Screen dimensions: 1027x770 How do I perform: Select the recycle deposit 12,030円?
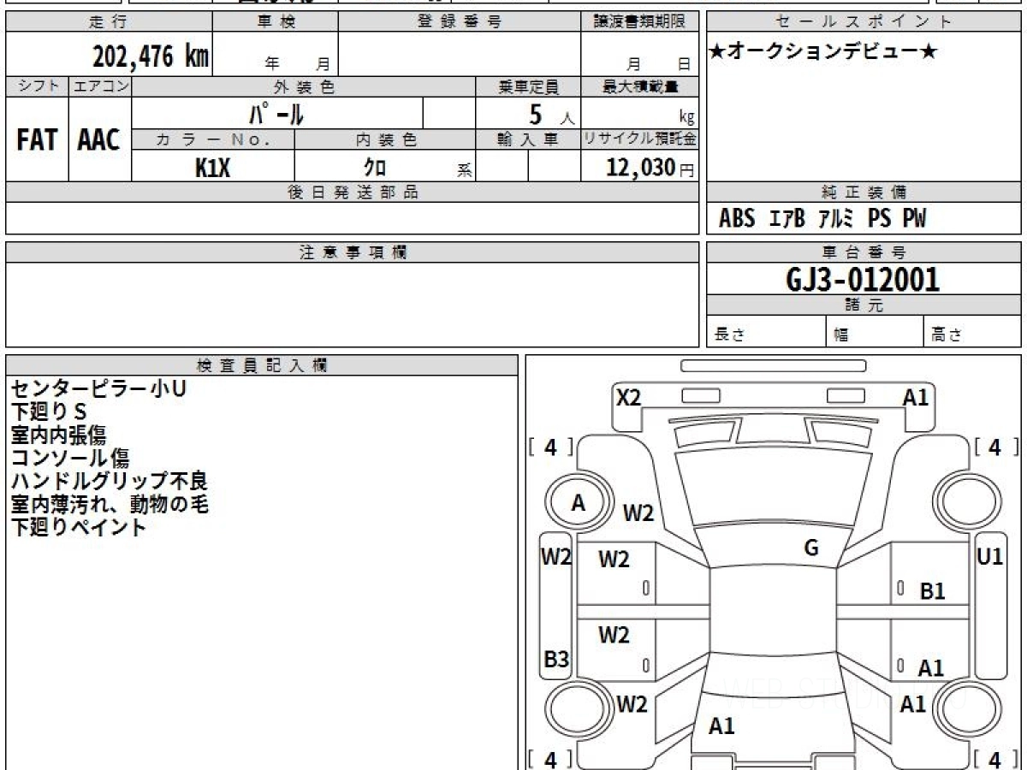click(x=650, y=168)
